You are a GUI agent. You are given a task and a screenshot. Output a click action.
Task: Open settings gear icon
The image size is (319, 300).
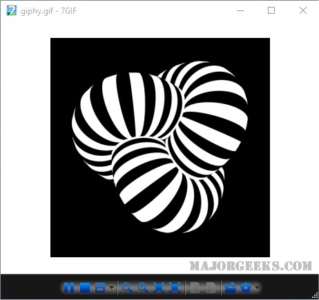tap(246, 288)
